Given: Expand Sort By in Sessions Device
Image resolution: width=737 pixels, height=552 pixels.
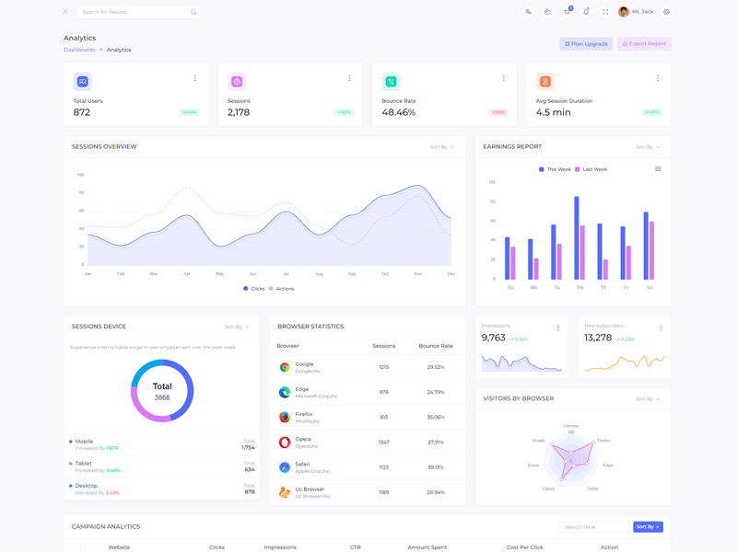Looking at the screenshot, I should [x=236, y=327].
